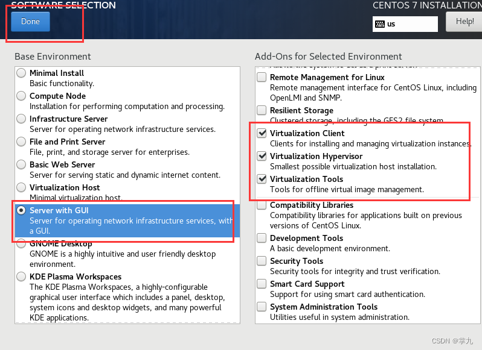Open the Help! button
Image resolution: width=482 pixels, height=350 pixels.
[x=464, y=22]
